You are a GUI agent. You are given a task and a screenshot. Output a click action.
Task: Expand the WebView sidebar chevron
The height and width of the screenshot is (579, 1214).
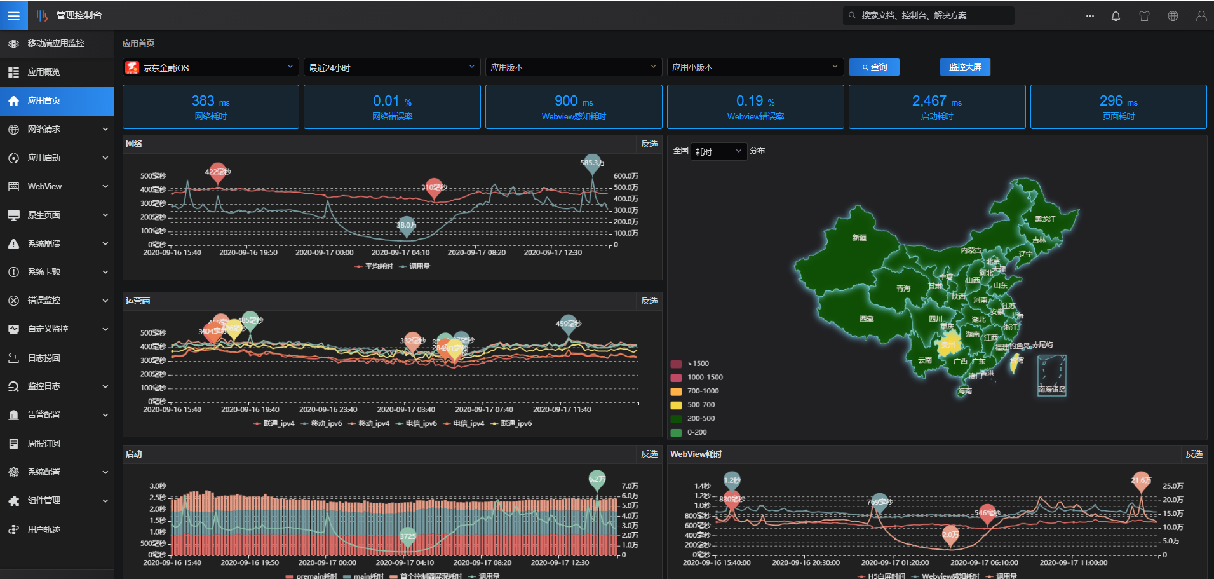(105, 186)
